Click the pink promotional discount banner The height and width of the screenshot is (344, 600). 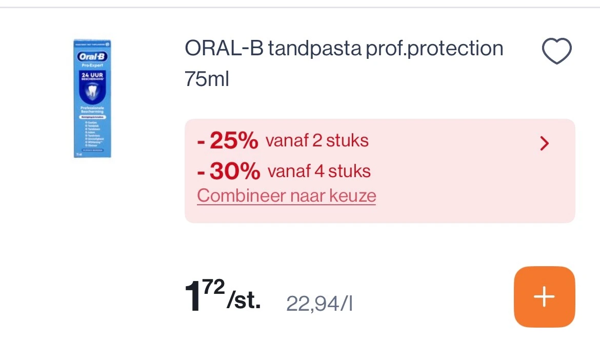point(380,171)
